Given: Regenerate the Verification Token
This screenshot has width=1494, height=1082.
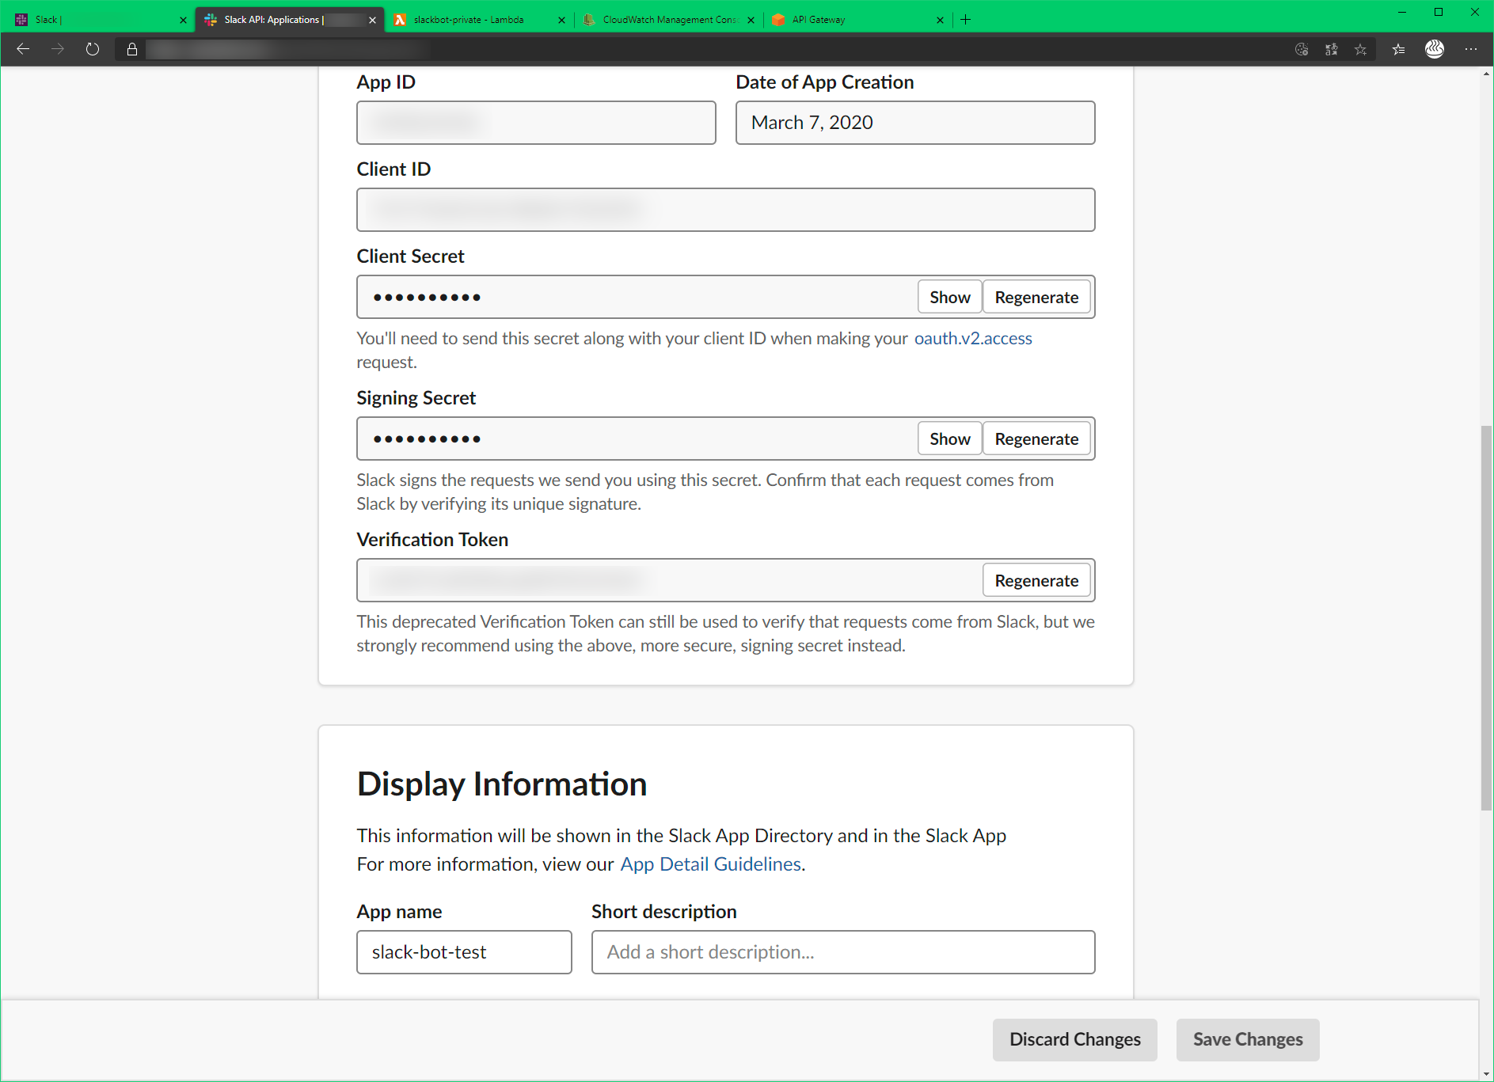Looking at the screenshot, I should click(x=1036, y=579).
